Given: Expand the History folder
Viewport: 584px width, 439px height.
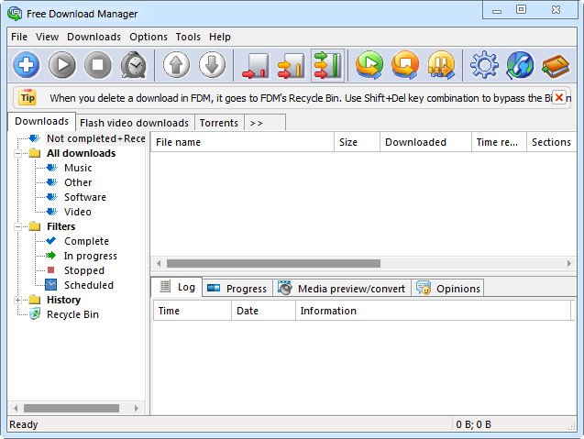Looking at the screenshot, I should point(17,300).
